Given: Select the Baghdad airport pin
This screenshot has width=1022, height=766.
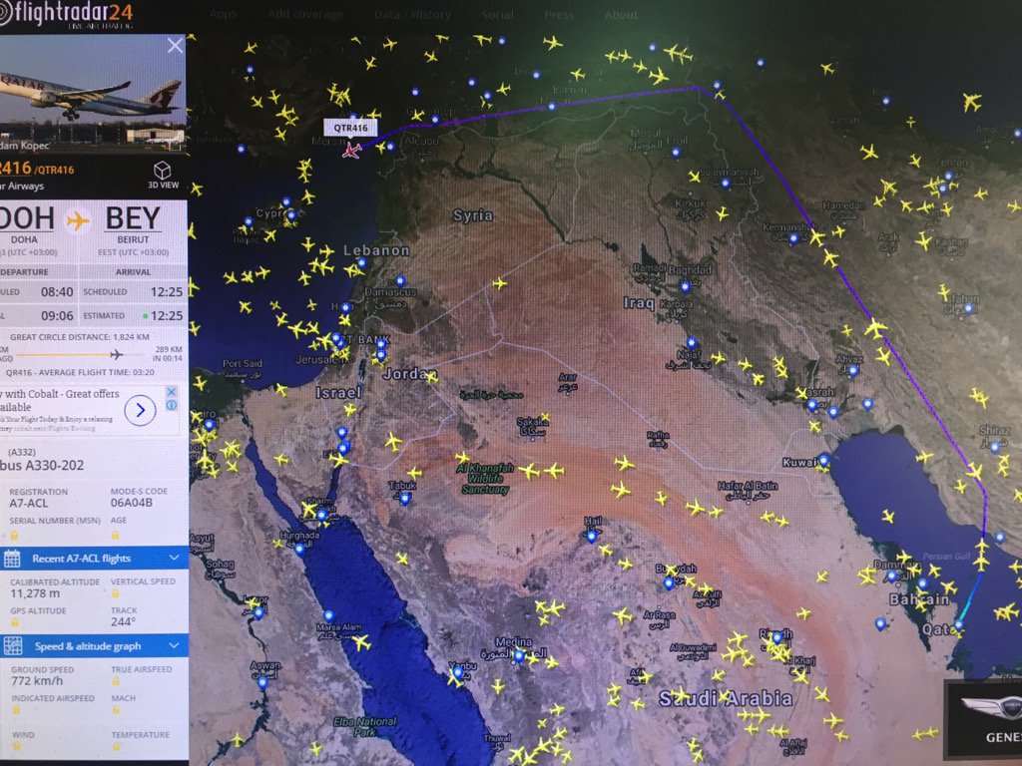Looking at the screenshot, I should [x=685, y=286].
